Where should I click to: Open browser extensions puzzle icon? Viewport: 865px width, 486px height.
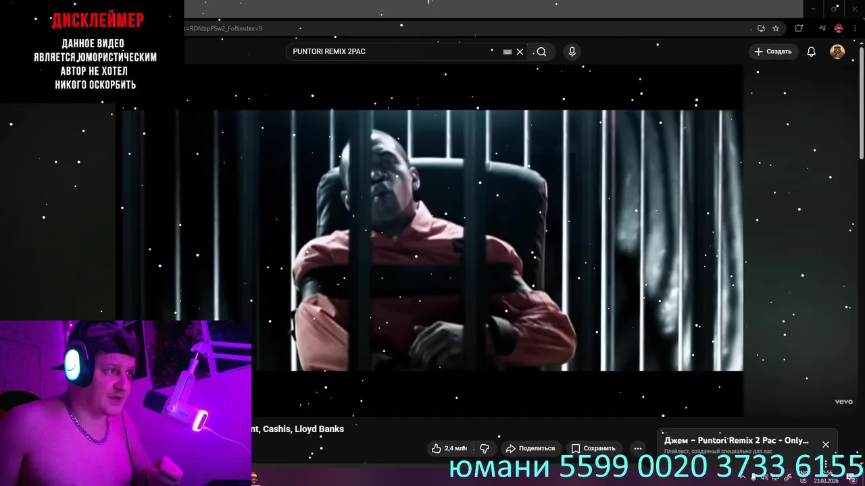tap(799, 28)
